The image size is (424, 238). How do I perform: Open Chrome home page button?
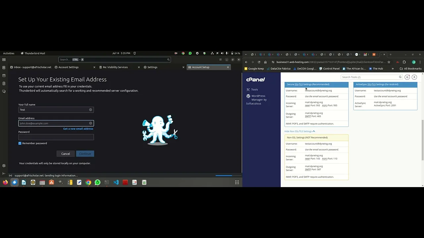point(265,62)
